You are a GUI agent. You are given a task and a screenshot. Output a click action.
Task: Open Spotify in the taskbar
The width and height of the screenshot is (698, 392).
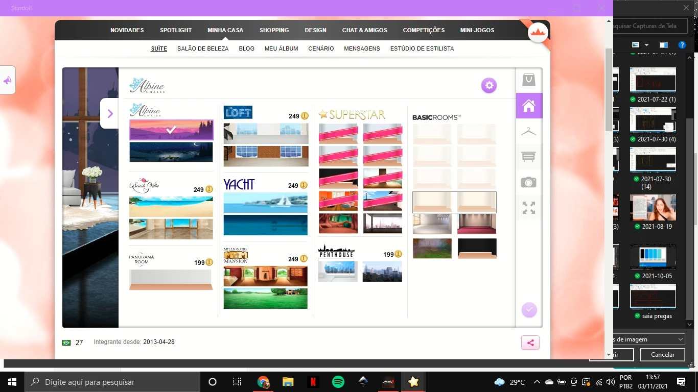[338, 382]
